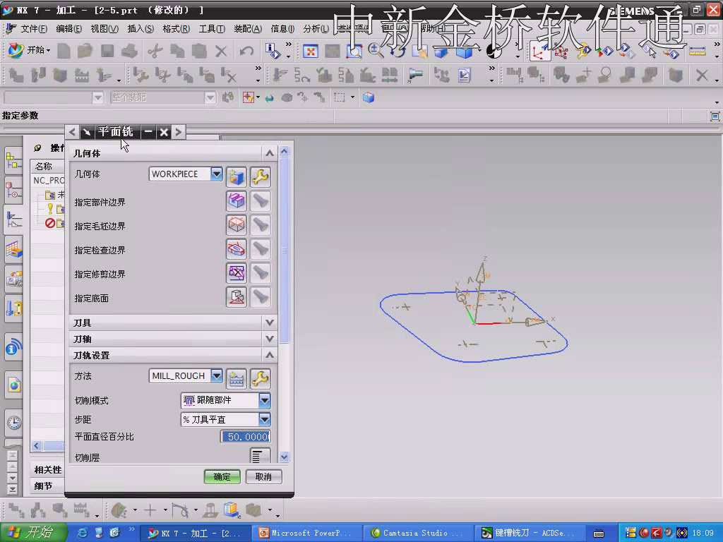
Task: Click the Print toolbar icon
Action: coord(130,51)
